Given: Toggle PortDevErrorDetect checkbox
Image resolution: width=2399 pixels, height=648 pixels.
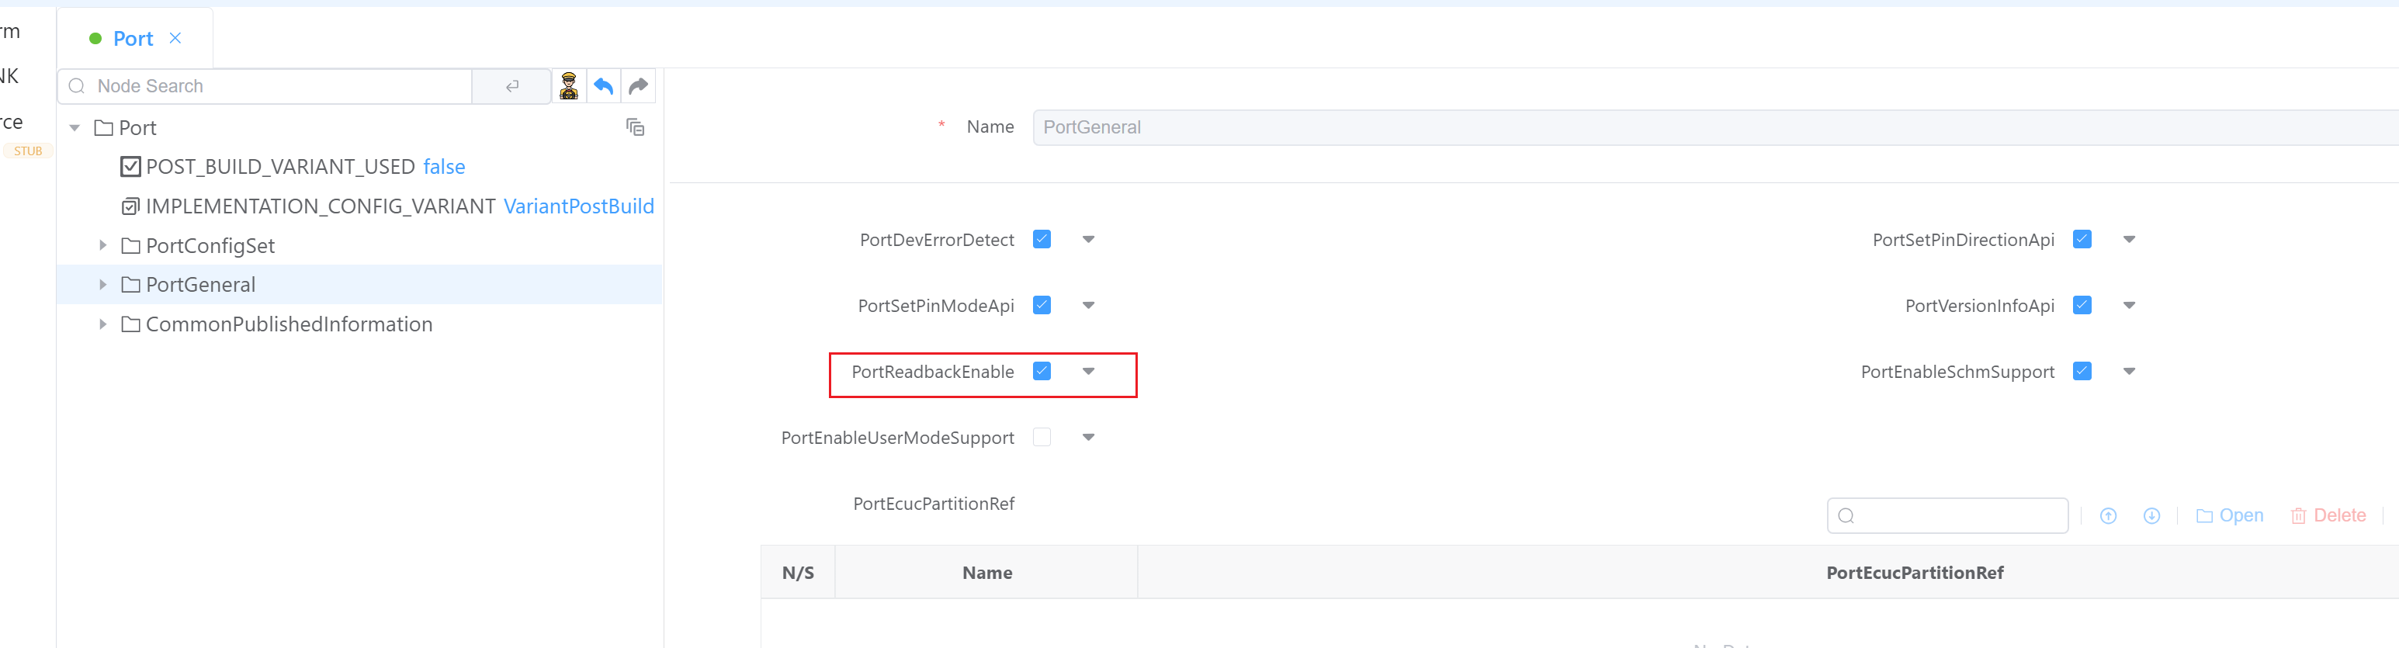Looking at the screenshot, I should 1042,239.
